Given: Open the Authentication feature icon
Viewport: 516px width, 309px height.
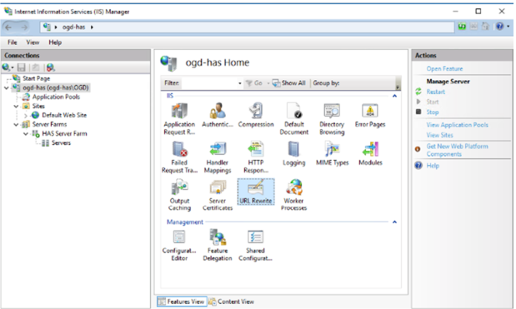Looking at the screenshot, I should coord(218,115).
